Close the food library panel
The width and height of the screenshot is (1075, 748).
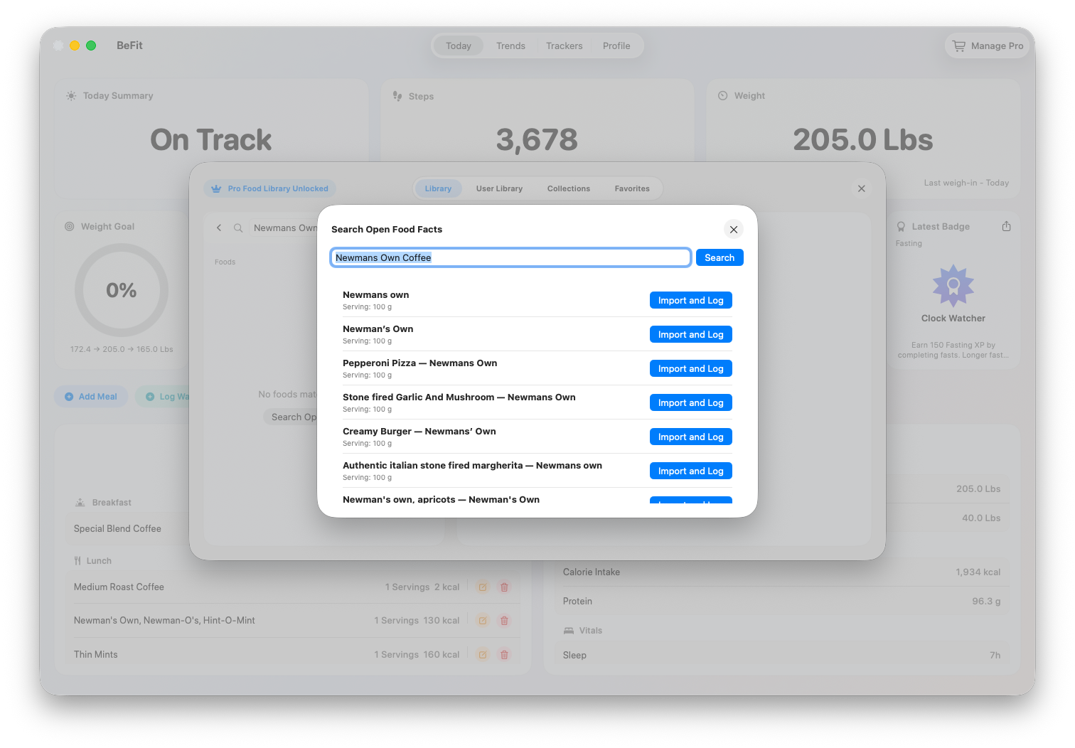[x=862, y=188]
